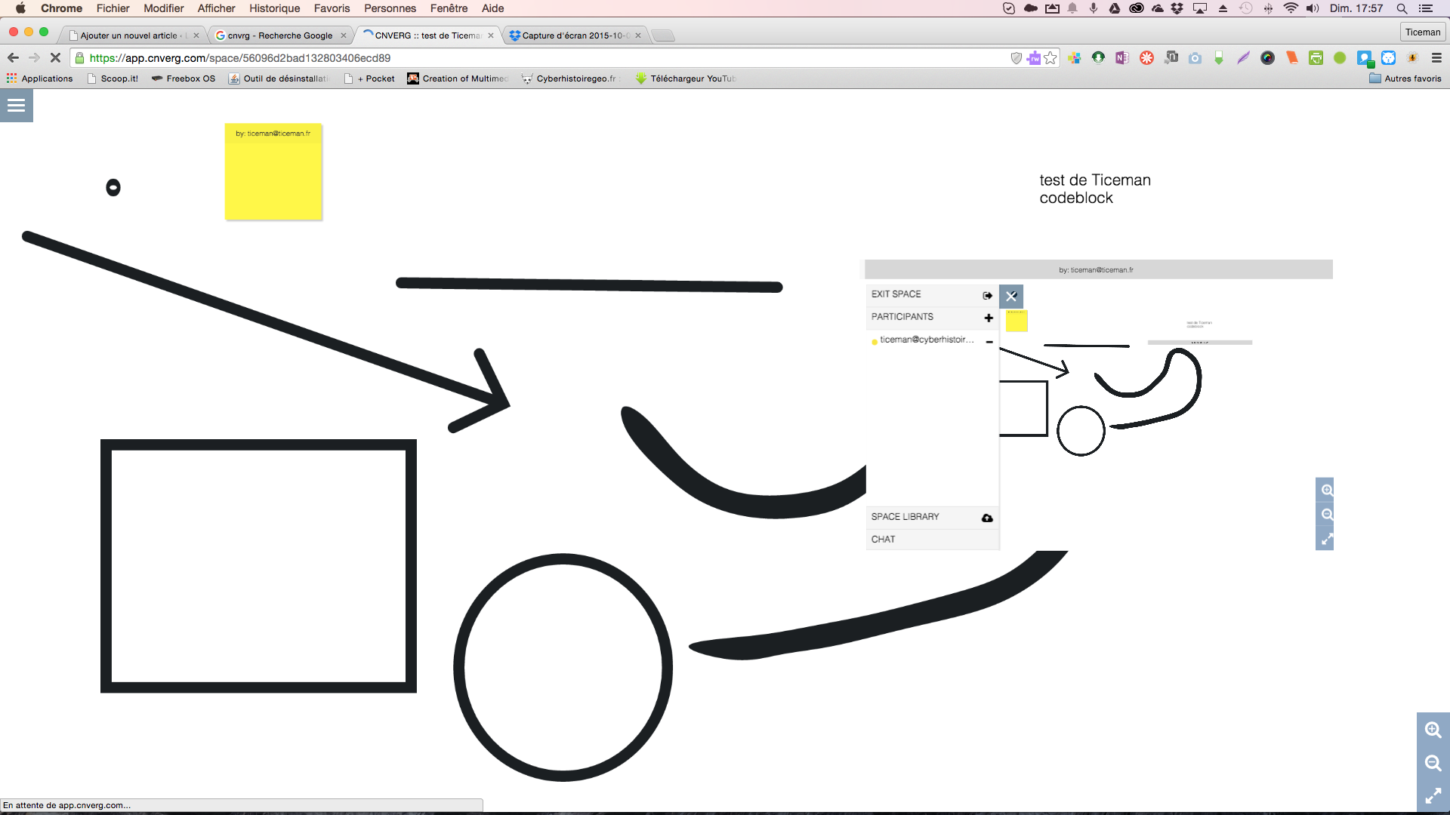This screenshot has height=815, width=1450.
Task: Click the cloud upload icon for Space Library
Action: [x=987, y=518]
